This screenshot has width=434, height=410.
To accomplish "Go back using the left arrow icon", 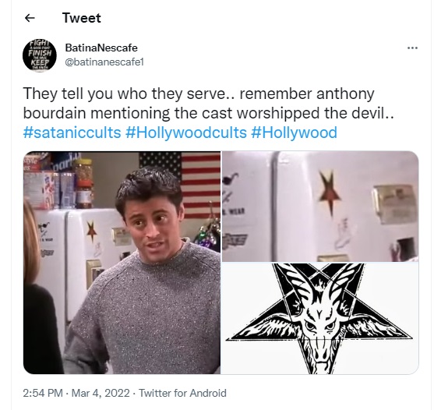I will pos(30,18).
